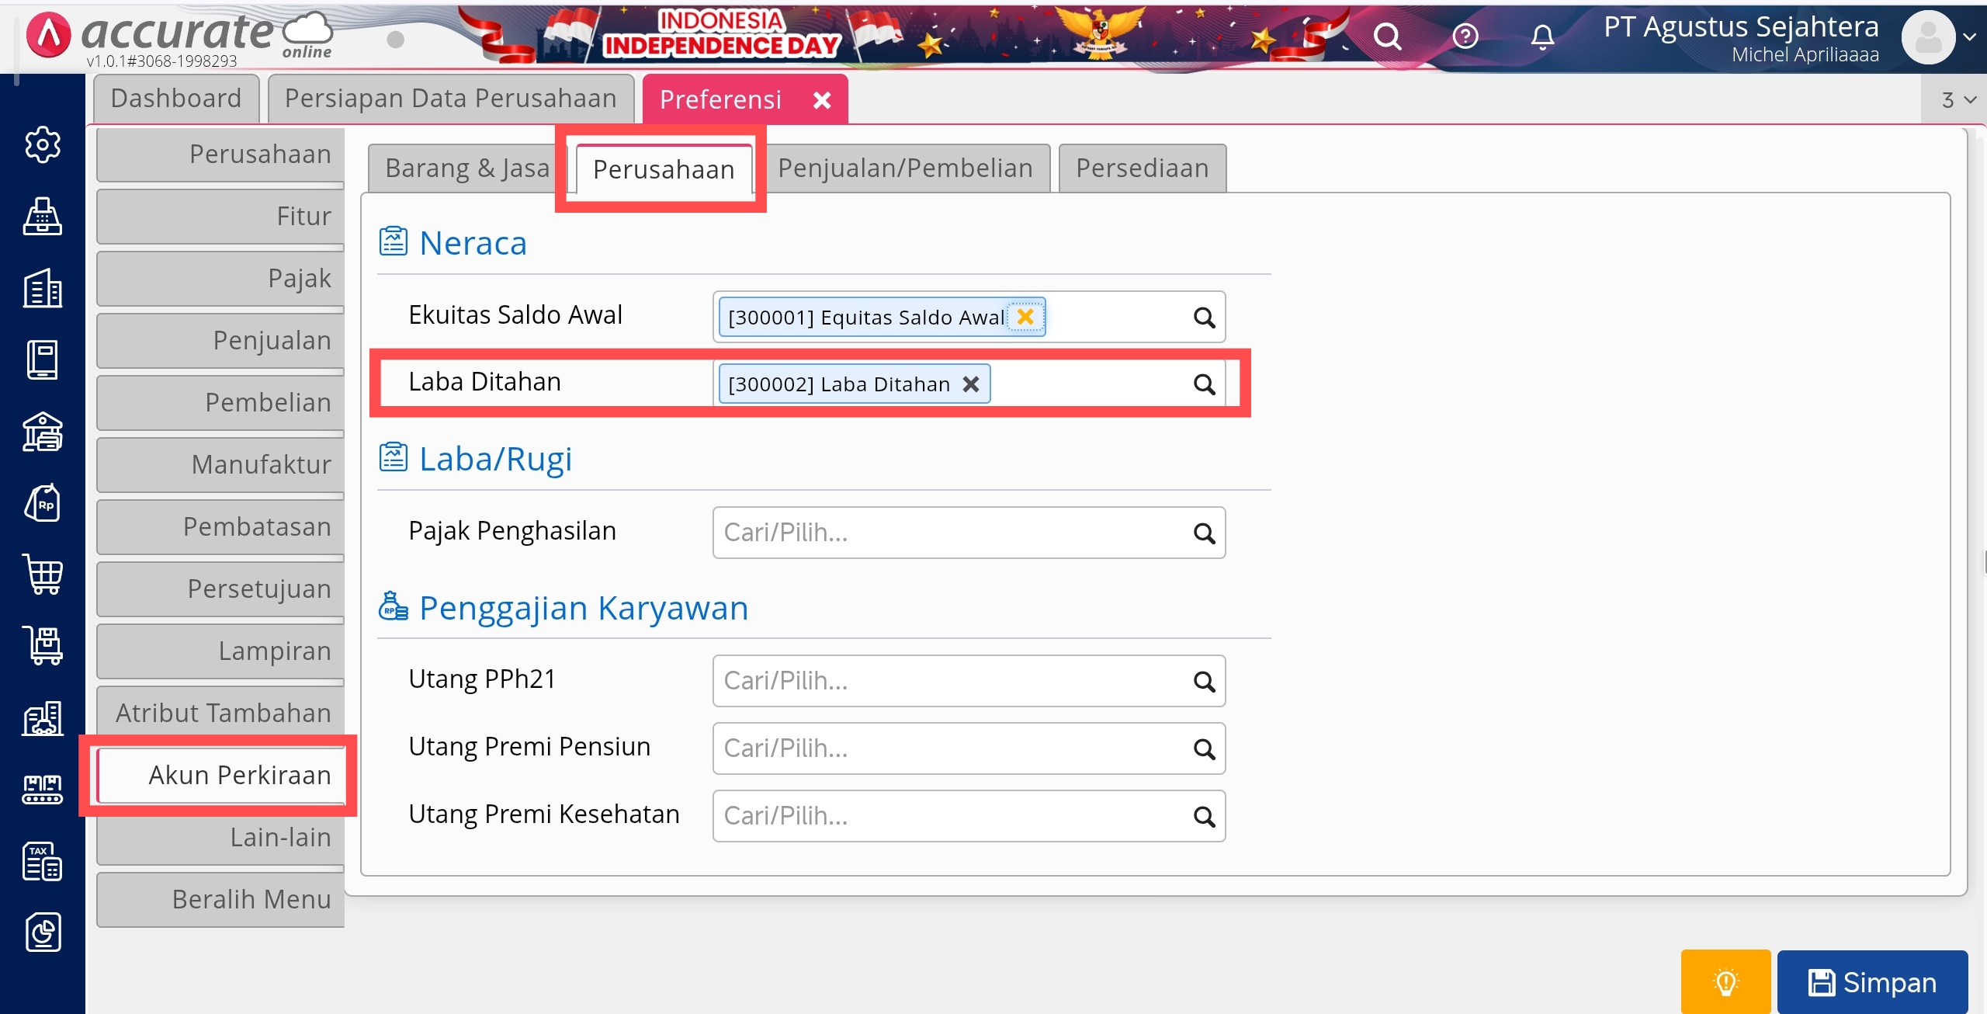Click the help question mark icon
1987x1014 pixels.
point(1465,36)
